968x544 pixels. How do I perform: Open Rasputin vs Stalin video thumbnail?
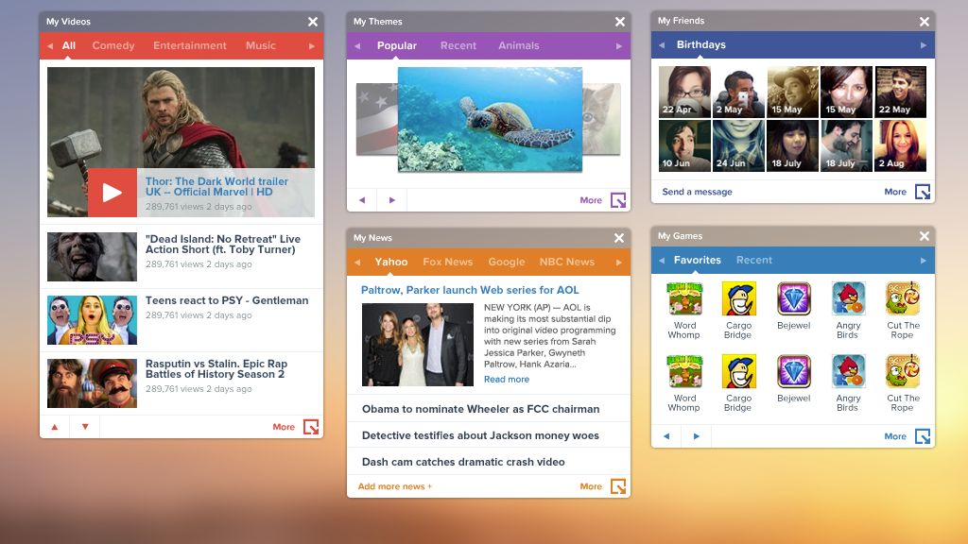pyautogui.click(x=92, y=383)
